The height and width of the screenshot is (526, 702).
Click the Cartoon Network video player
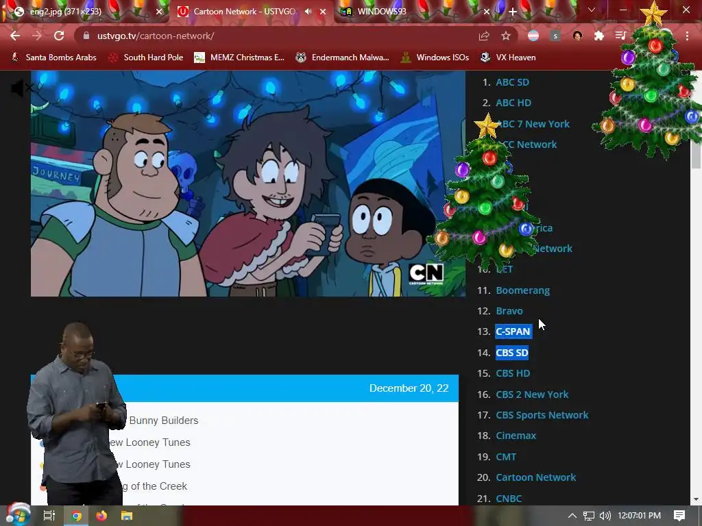click(x=247, y=184)
